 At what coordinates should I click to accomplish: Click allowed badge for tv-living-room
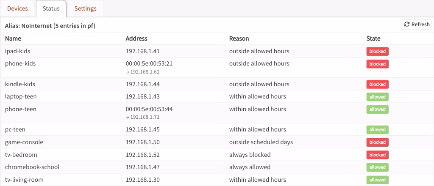click(x=378, y=180)
